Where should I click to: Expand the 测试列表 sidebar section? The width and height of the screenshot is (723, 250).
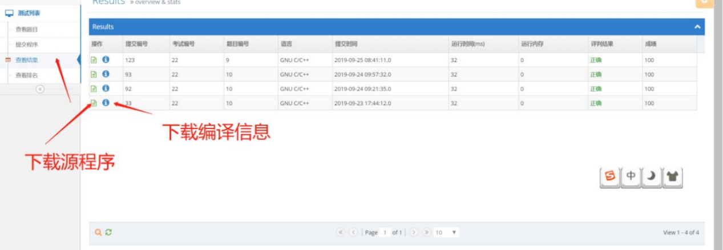pyautogui.click(x=29, y=13)
